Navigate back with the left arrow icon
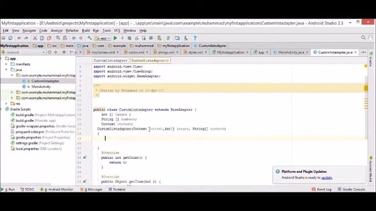Image resolution: width=376 pixels, height=211 pixels. coord(73,38)
